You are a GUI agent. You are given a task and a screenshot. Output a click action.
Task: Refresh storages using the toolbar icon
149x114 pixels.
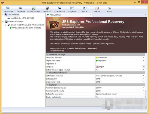click(34, 8)
